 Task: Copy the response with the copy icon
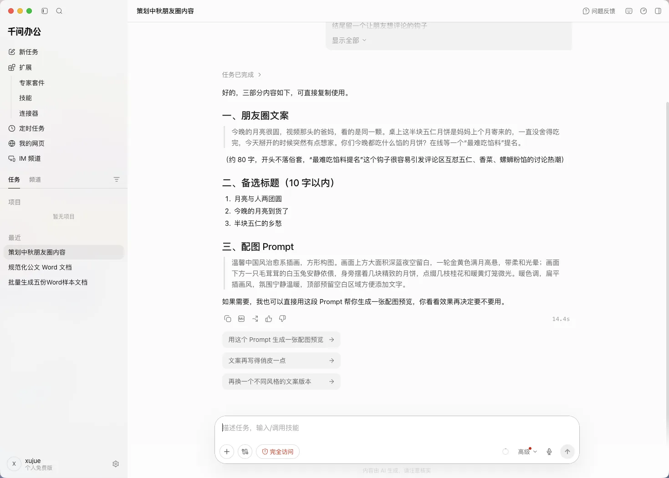[228, 319]
